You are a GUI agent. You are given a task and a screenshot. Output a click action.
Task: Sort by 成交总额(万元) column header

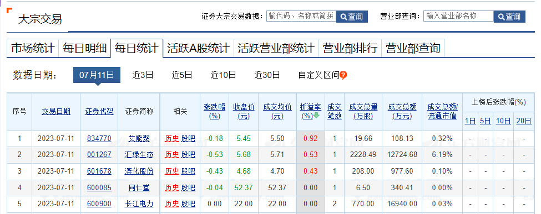402,112
